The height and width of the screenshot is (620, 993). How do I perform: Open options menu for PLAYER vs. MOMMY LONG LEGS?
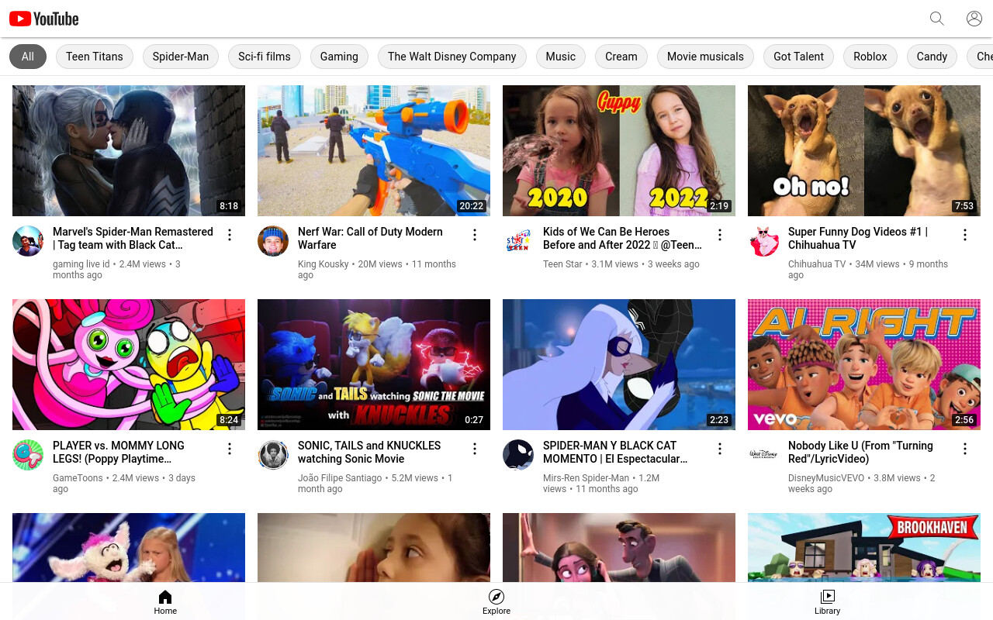tap(230, 449)
